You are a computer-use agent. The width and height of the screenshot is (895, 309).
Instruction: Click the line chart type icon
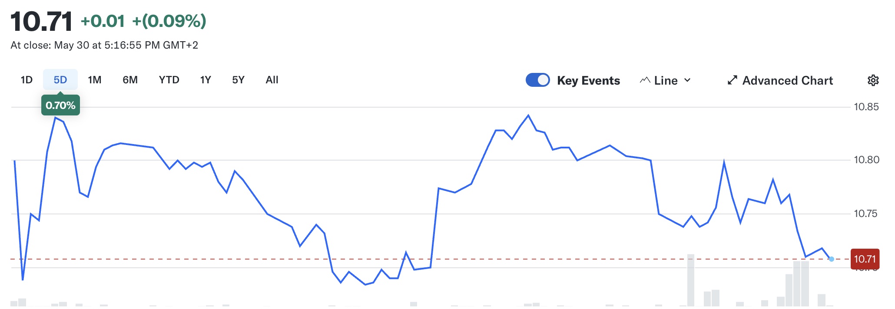[x=645, y=80]
